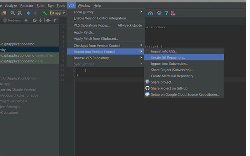Click the scroll-from-source crosshair icon
Image resolution: width=250 pixels, height=156 pixels.
point(35,20)
